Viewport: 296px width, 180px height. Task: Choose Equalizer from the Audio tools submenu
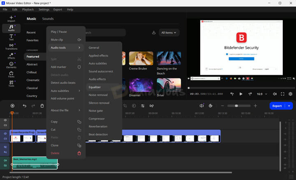point(95,87)
